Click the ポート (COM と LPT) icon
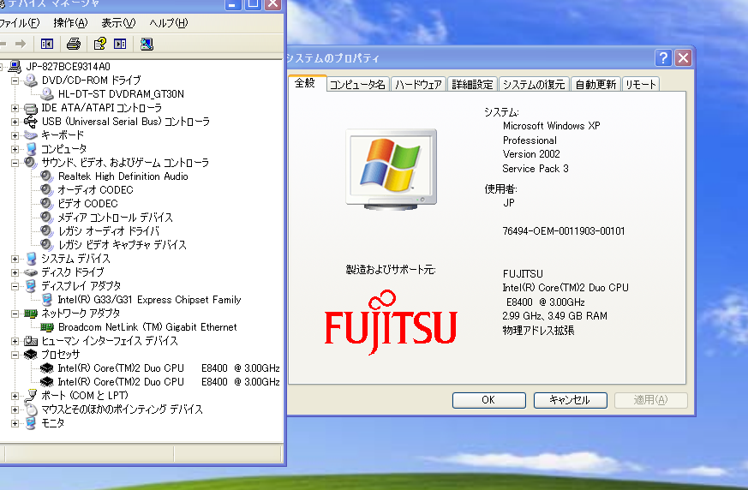 [x=31, y=396]
